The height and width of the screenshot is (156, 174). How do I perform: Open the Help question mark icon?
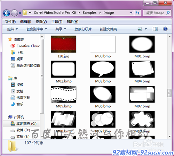[x=165, y=29]
